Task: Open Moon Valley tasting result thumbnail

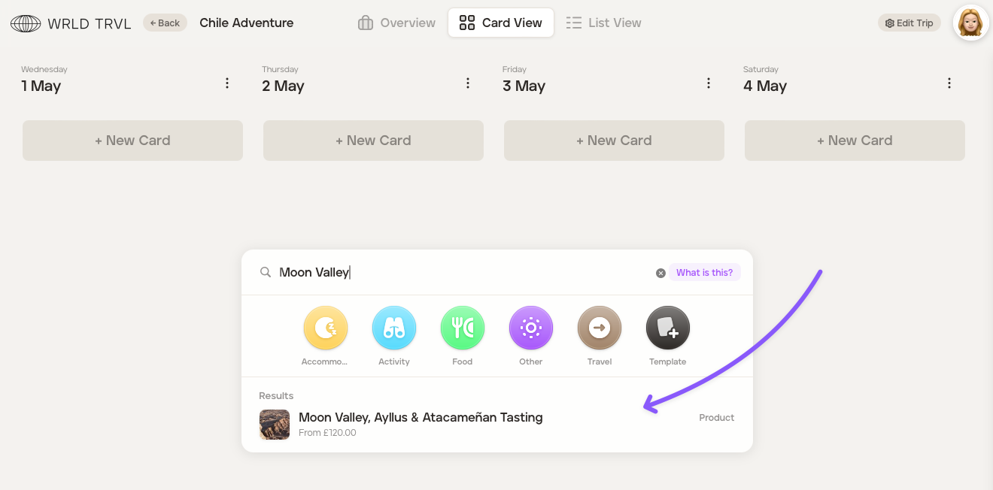Action: (x=275, y=425)
